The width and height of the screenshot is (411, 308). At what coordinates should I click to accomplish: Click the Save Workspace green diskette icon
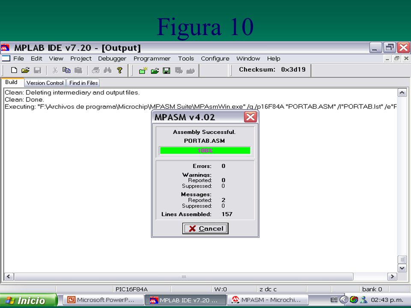pos(167,71)
